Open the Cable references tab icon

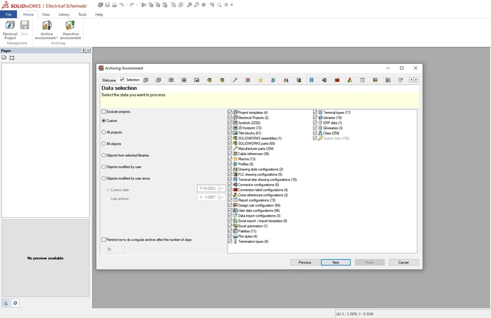pos(248,80)
